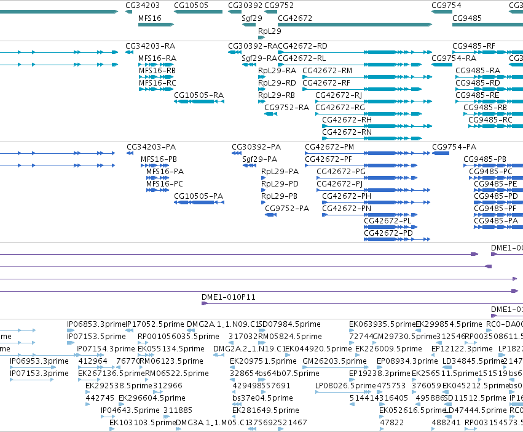The width and height of the screenshot is (523, 432).
Task: Select the CG34203 gene label
Action: point(143,6)
